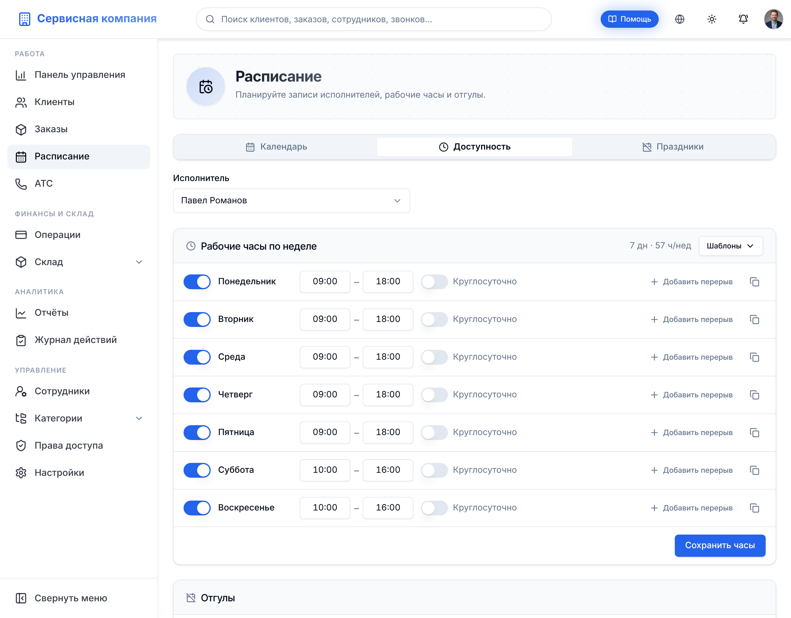The width and height of the screenshot is (791, 618).
Task: Turn off the Вторник day toggle
Action: click(x=197, y=320)
